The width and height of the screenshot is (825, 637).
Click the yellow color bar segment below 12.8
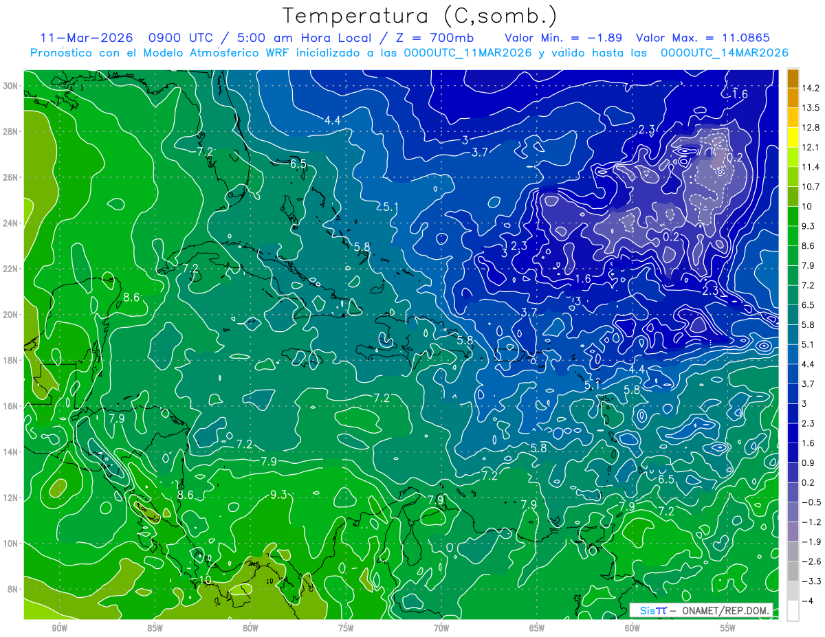(x=793, y=137)
